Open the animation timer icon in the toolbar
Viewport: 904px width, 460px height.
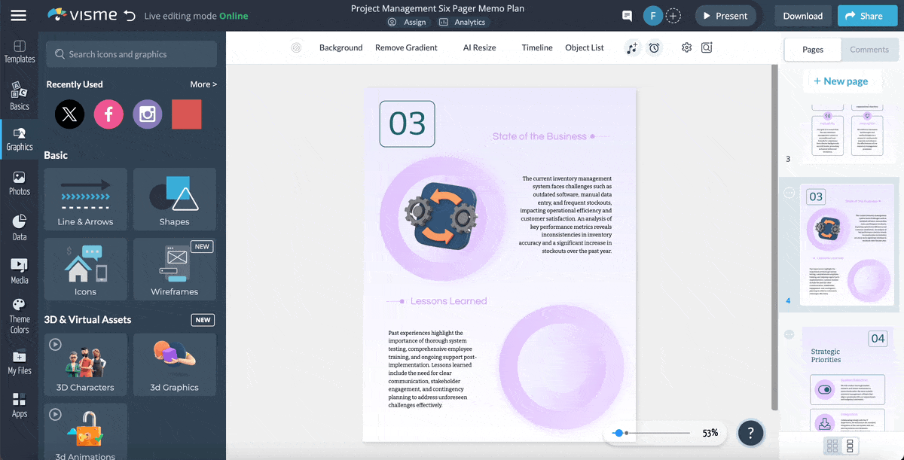coord(654,47)
